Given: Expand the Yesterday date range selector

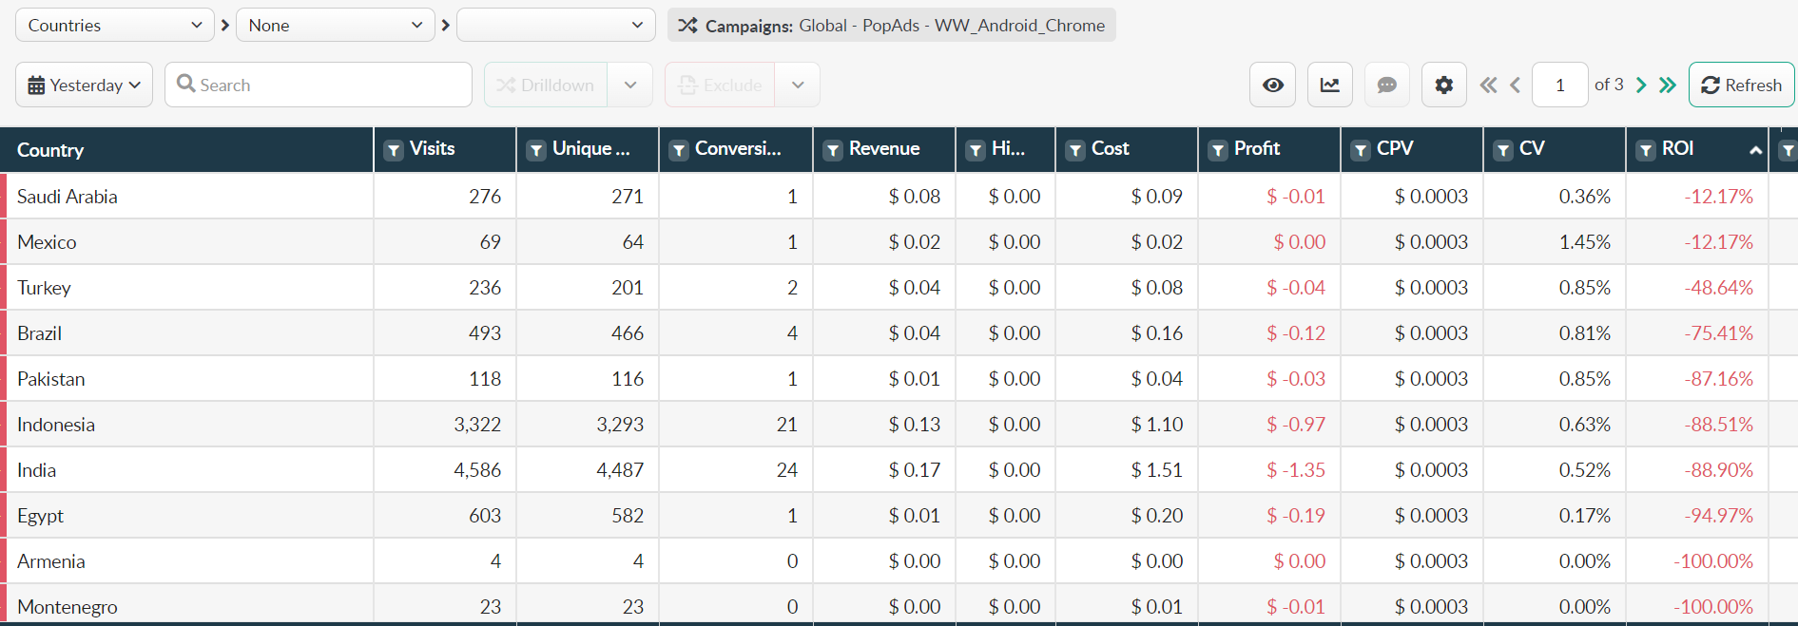Looking at the screenshot, I should [84, 85].
